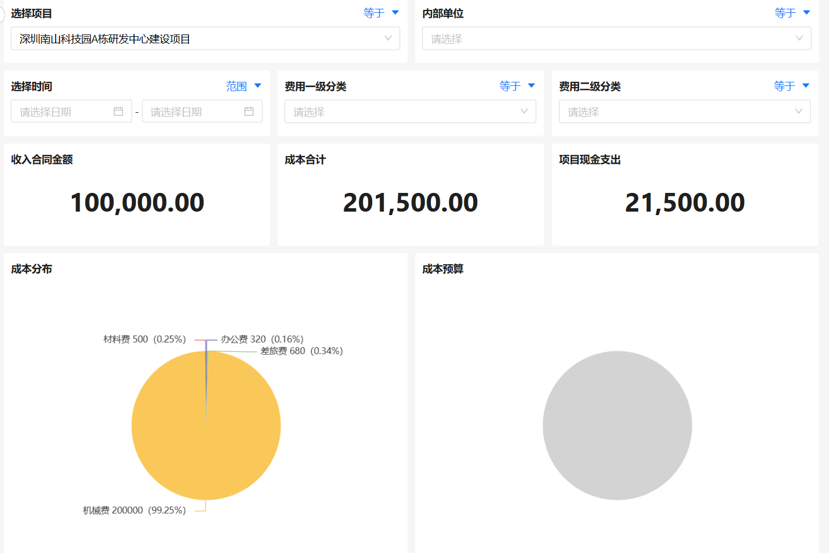Click the start date input field
The width and height of the screenshot is (829, 553).
point(71,112)
